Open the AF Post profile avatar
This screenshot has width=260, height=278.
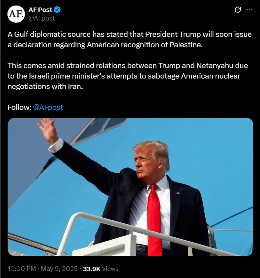[16, 14]
